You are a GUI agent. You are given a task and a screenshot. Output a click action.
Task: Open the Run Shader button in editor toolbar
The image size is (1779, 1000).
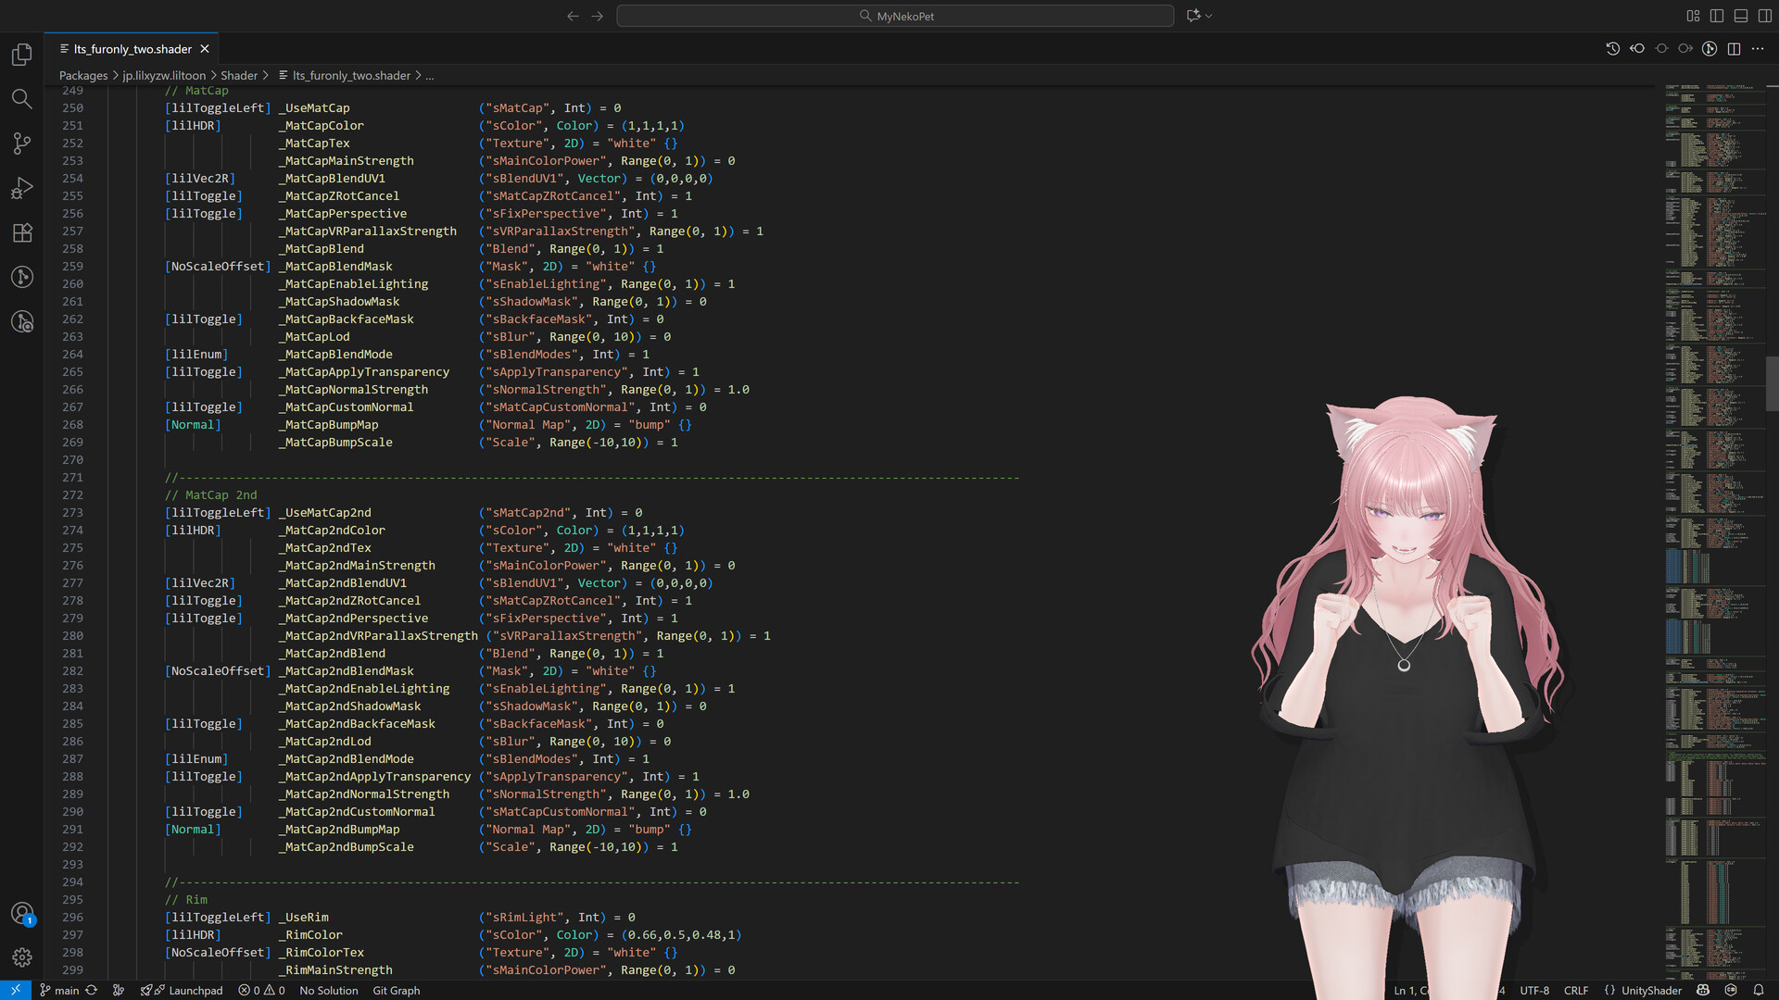(x=1710, y=48)
